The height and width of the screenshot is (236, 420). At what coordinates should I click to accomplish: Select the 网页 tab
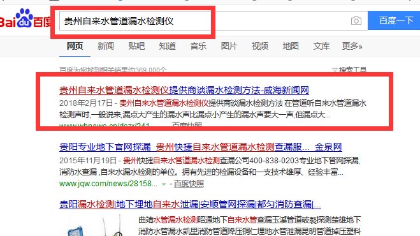point(75,46)
